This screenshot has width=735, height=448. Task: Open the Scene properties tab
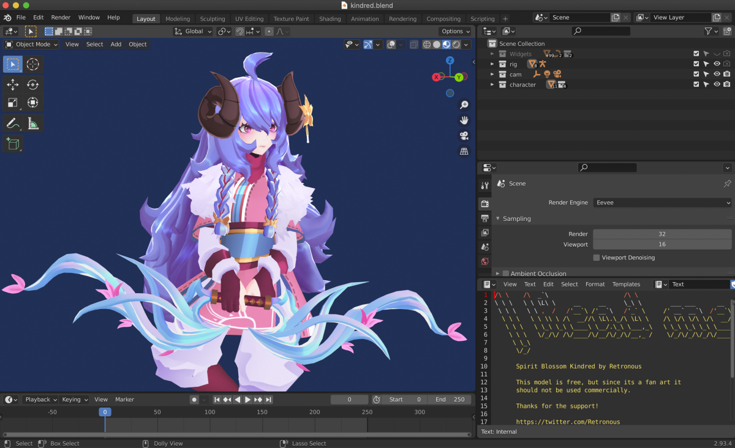click(484, 247)
